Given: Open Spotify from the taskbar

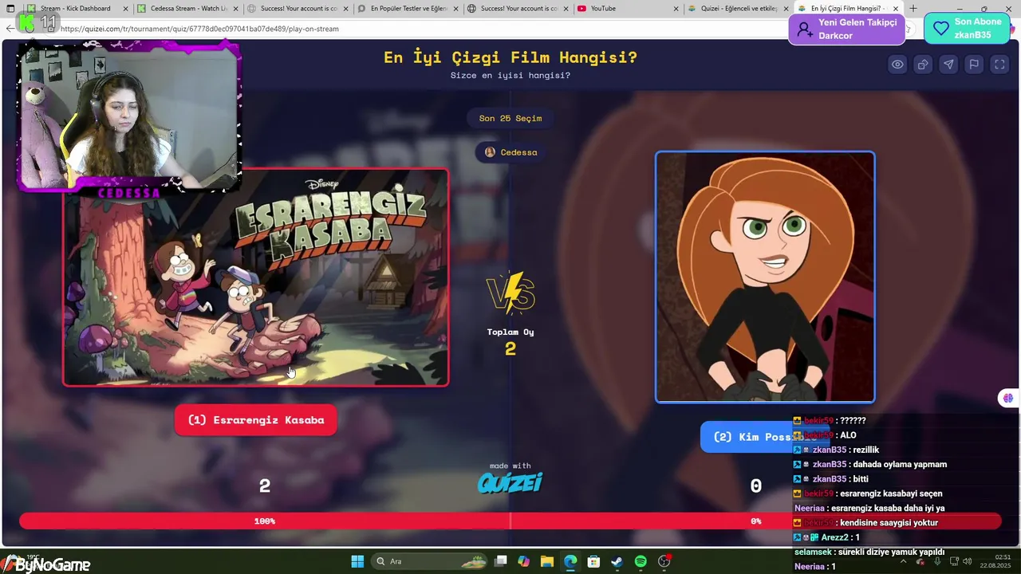Looking at the screenshot, I should [x=641, y=561].
